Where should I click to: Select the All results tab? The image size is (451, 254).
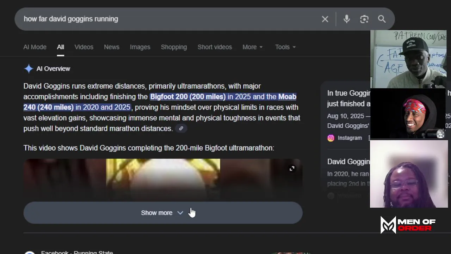click(x=61, y=47)
